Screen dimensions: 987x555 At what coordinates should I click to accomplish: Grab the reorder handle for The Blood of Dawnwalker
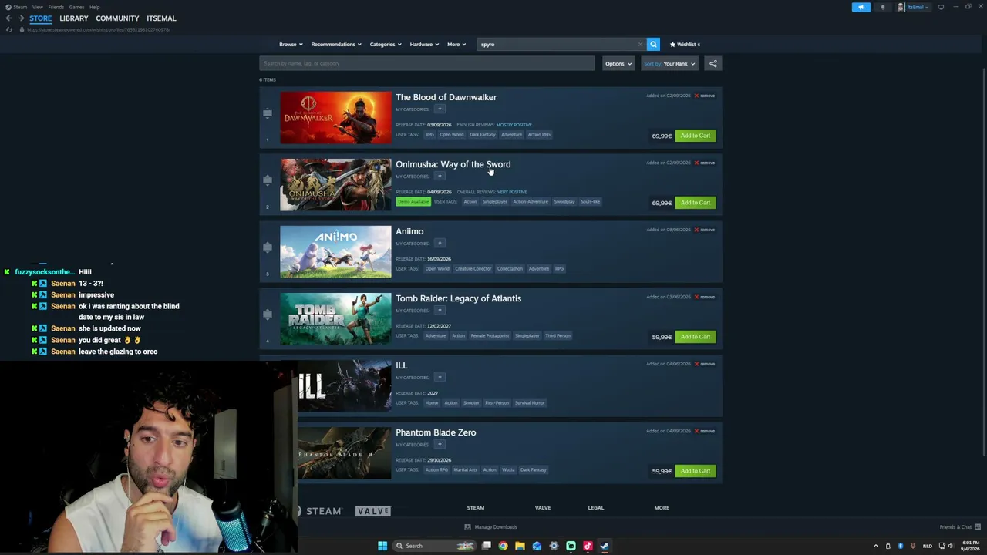point(268,113)
